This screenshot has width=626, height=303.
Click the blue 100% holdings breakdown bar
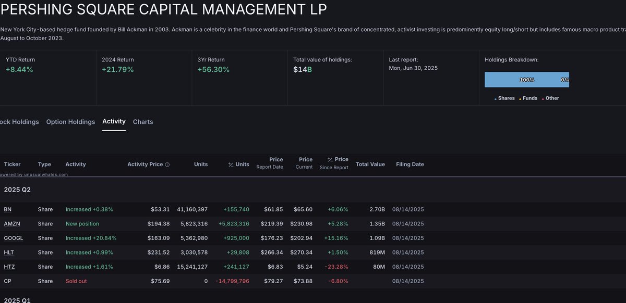click(x=527, y=80)
